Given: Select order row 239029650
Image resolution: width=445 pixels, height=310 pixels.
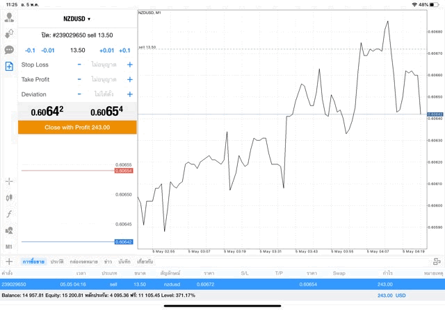Looking at the screenshot, I should click(x=222, y=284).
